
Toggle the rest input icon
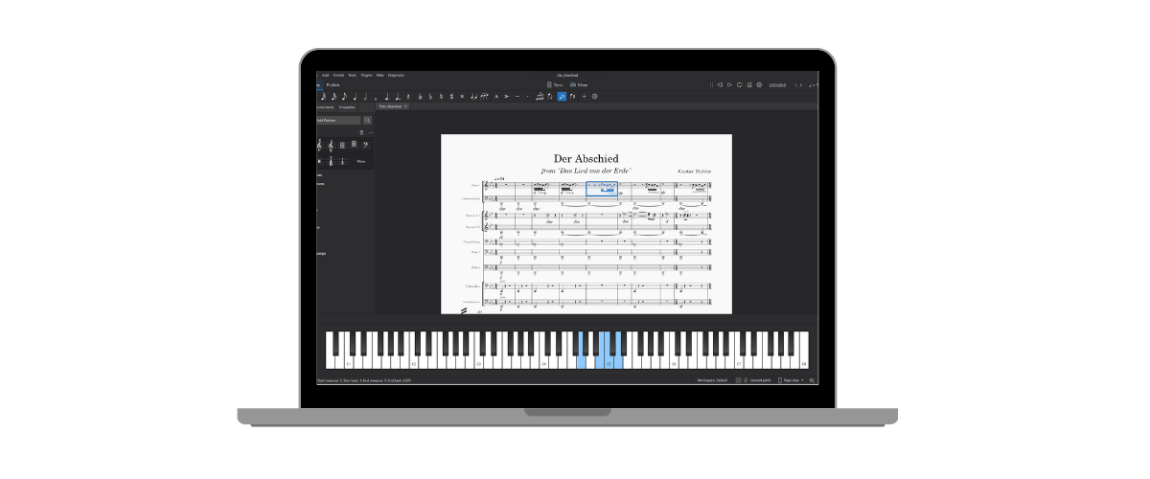(408, 96)
